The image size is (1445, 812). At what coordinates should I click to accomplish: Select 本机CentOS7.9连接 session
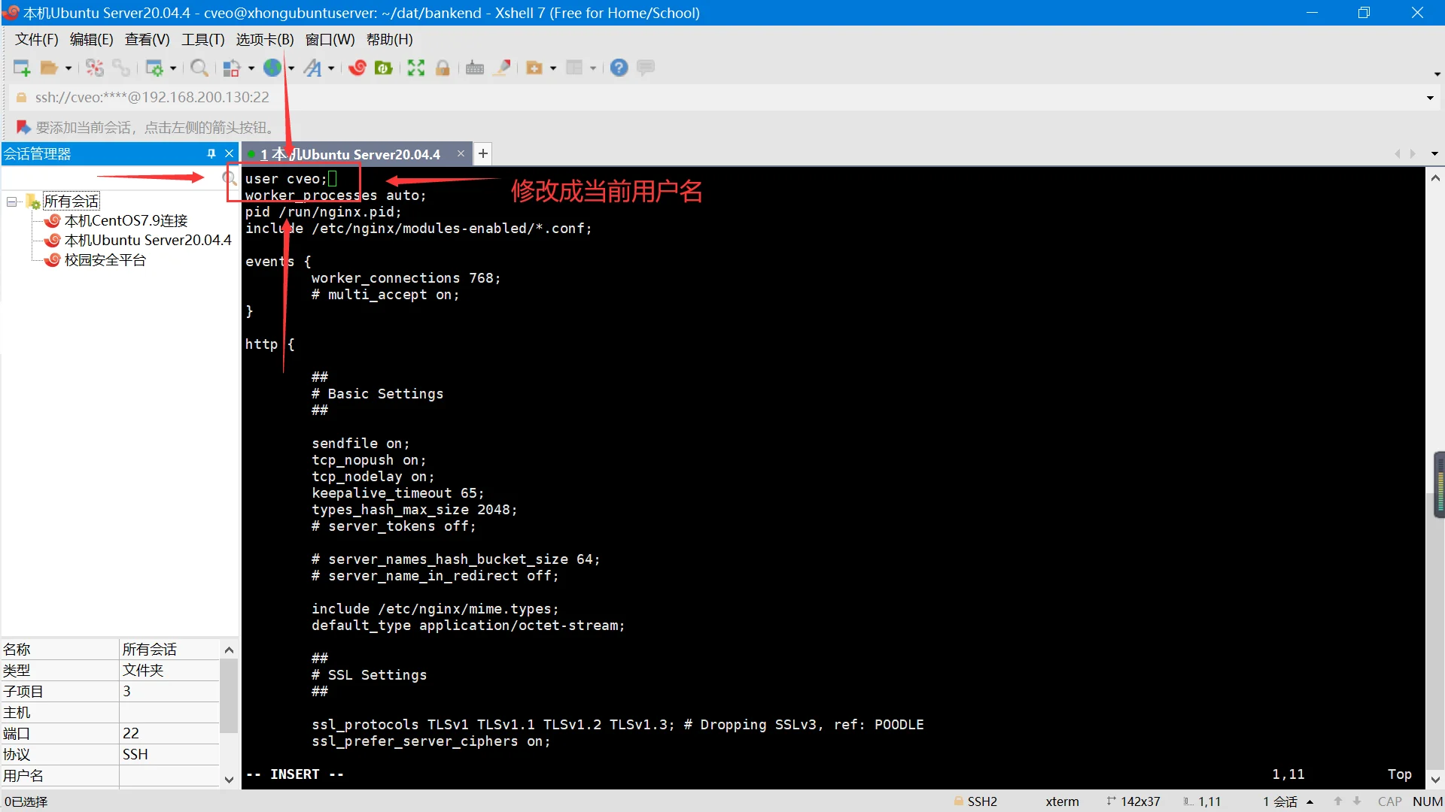click(x=126, y=221)
